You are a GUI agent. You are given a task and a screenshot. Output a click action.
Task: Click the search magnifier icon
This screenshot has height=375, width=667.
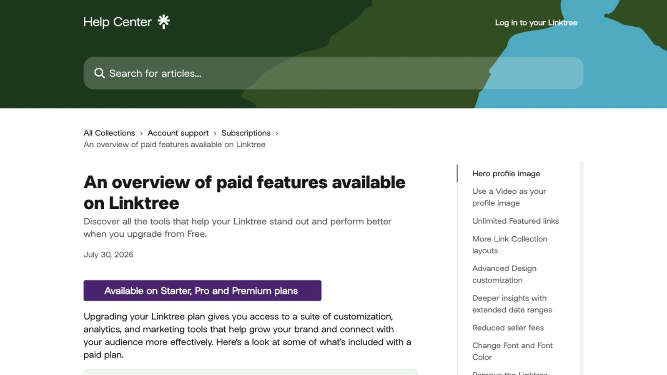coord(99,73)
